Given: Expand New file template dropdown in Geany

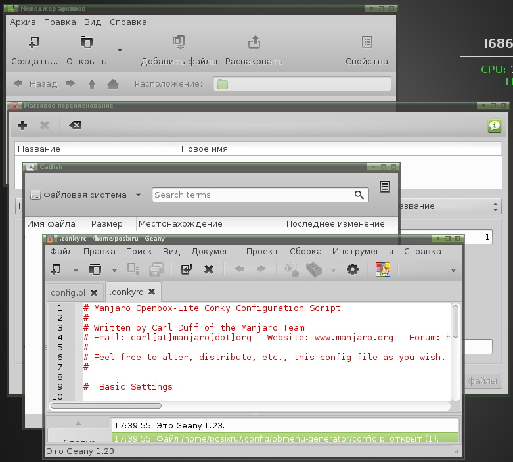Looking at the screenshot, I should click(x=76, y=271).
